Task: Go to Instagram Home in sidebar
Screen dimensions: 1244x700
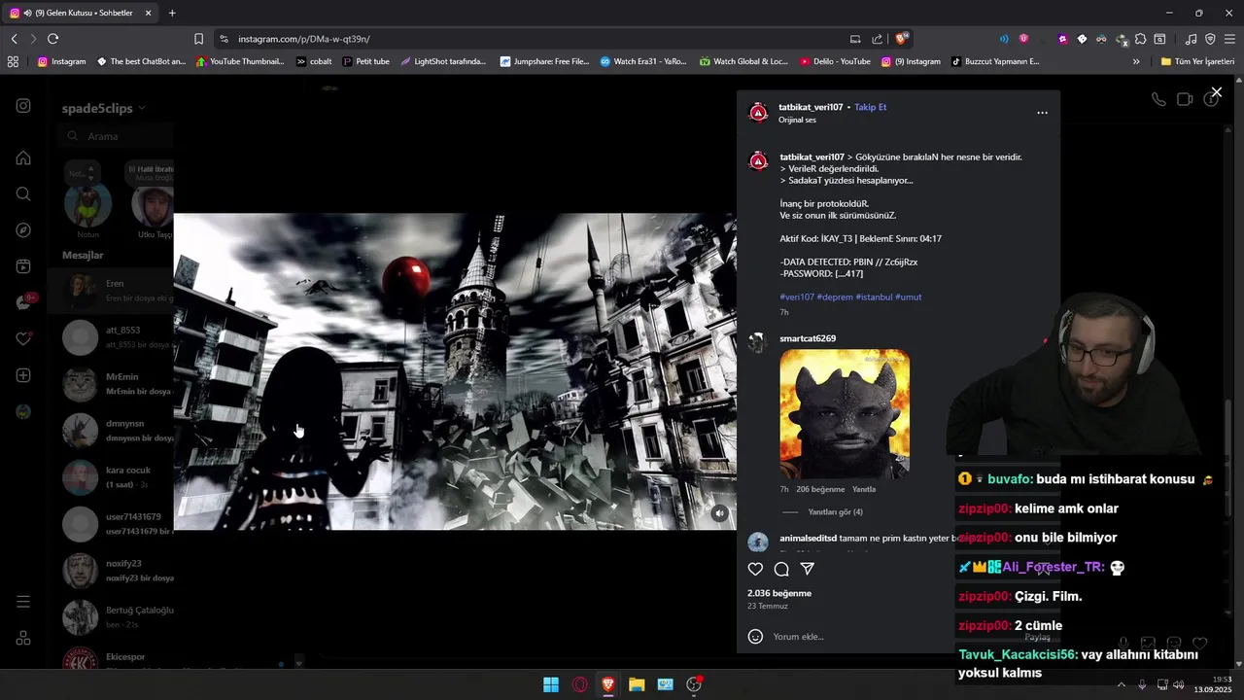Action: tap(23, 157)
